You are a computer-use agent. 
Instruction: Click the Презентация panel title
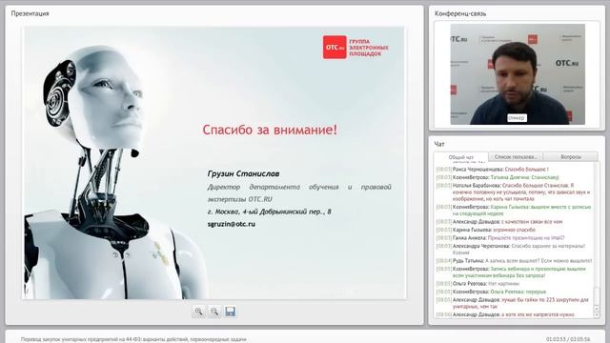30,13
